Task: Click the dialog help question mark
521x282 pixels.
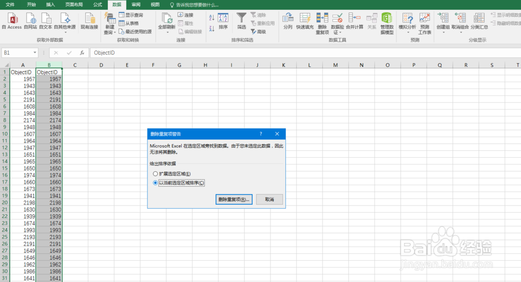Action: [x=261, y=134]
